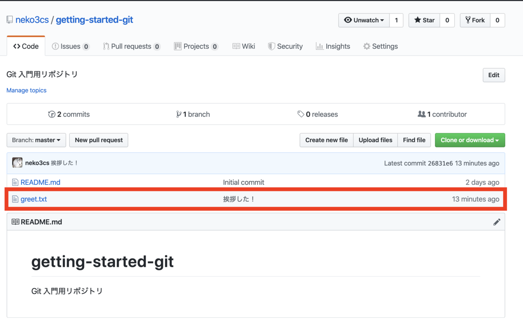Screen dimensions: 523x330
Task: Open the Initial commit message link
Action: point(244,182)
